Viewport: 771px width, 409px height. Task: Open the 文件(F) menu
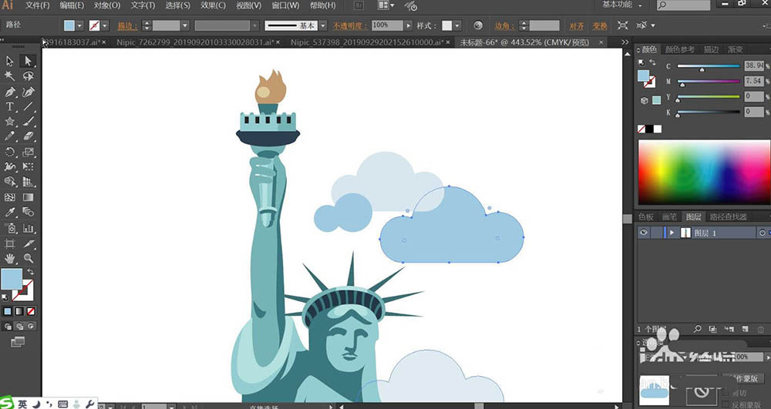point(37,5)
